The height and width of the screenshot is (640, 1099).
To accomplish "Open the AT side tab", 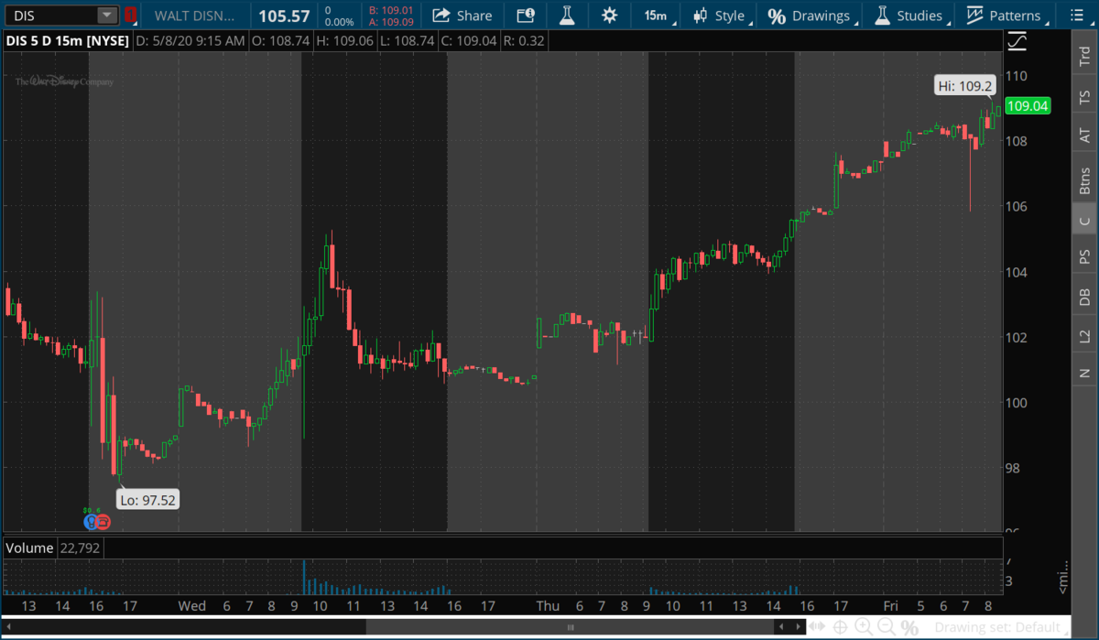I will pos(1085,135).
